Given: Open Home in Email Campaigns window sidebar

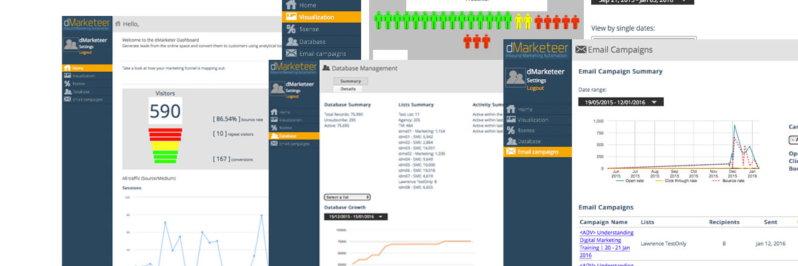Looking at the screenshot, I should (537, 109).
